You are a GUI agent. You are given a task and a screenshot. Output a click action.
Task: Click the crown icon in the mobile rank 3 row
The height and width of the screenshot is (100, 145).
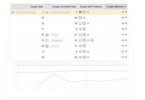(x=80, y=52)
